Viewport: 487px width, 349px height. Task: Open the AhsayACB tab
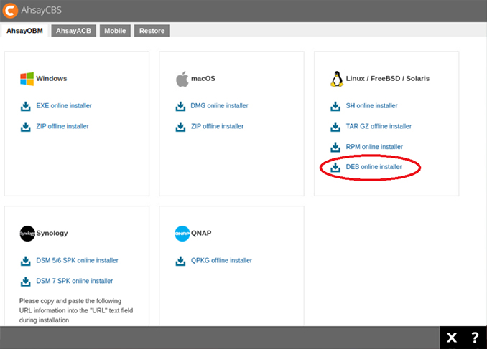[73, 31]
